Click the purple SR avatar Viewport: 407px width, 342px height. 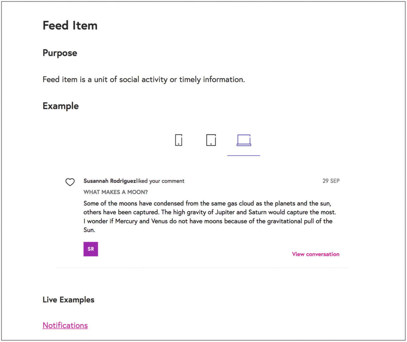pyautogui.click(x=90, y=249)
